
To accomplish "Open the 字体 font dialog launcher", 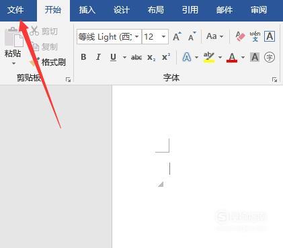I will [x=274, y=79].
